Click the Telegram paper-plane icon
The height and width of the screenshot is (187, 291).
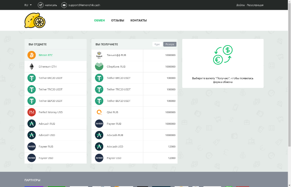pyautogui.click(x=40, y=5)
